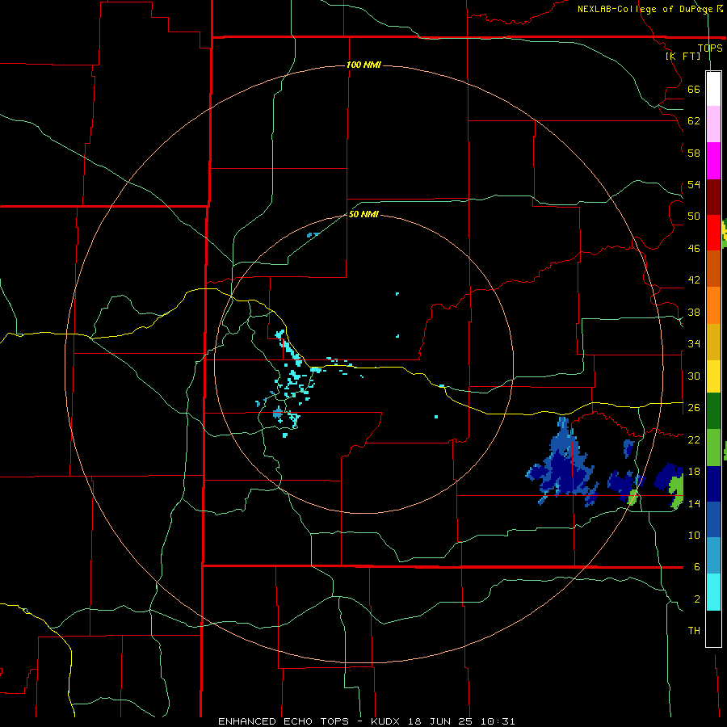Click the white swatch in the tops legend

point(713,89)
